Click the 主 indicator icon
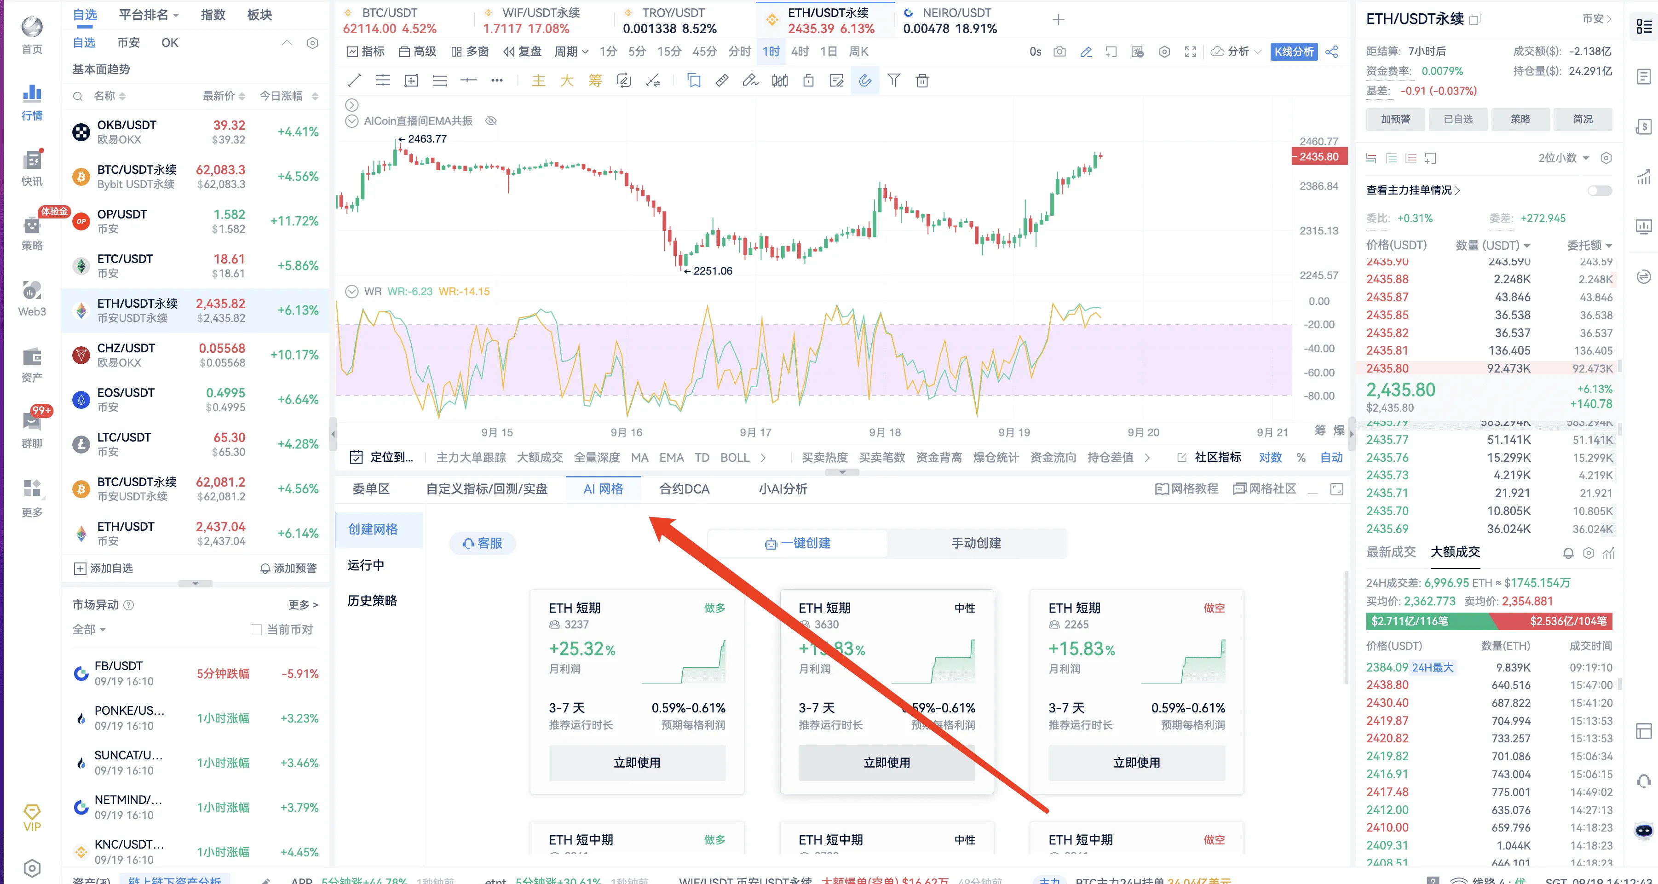1658x884 pixels. click(x=539, y=80)
